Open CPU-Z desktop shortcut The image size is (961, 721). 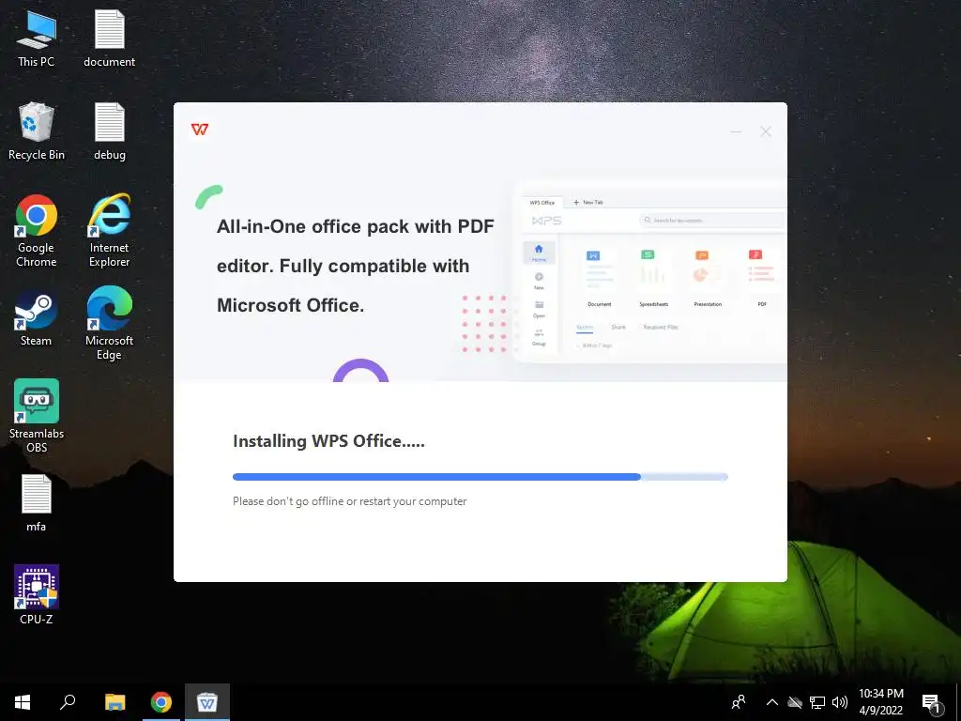click(37, 594)
